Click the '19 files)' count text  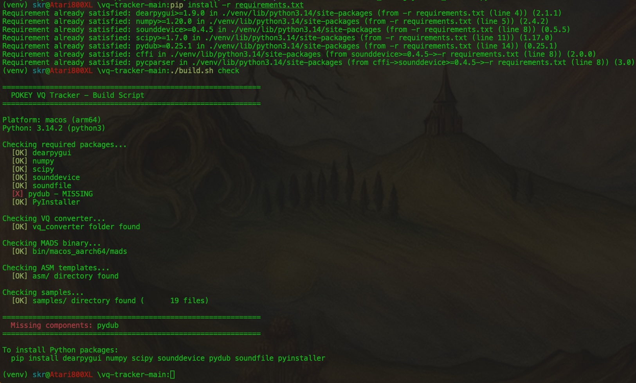pos(189,301)
